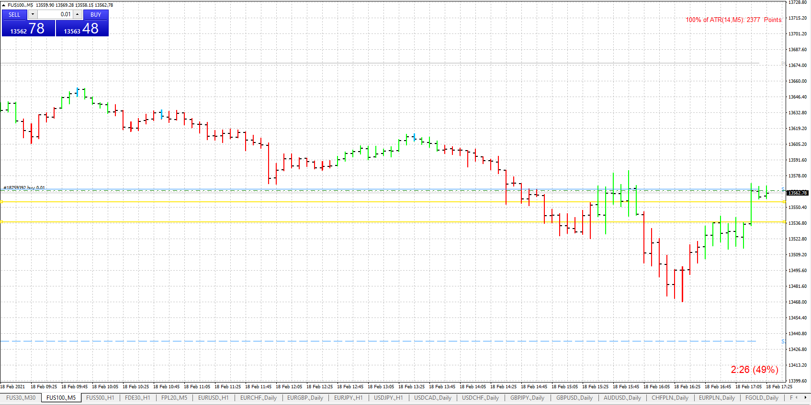Click the ATR(14,M5) points indicator text
Image resolution: width=811 pixels, height=405 pixels.
[x=733, y=20]
